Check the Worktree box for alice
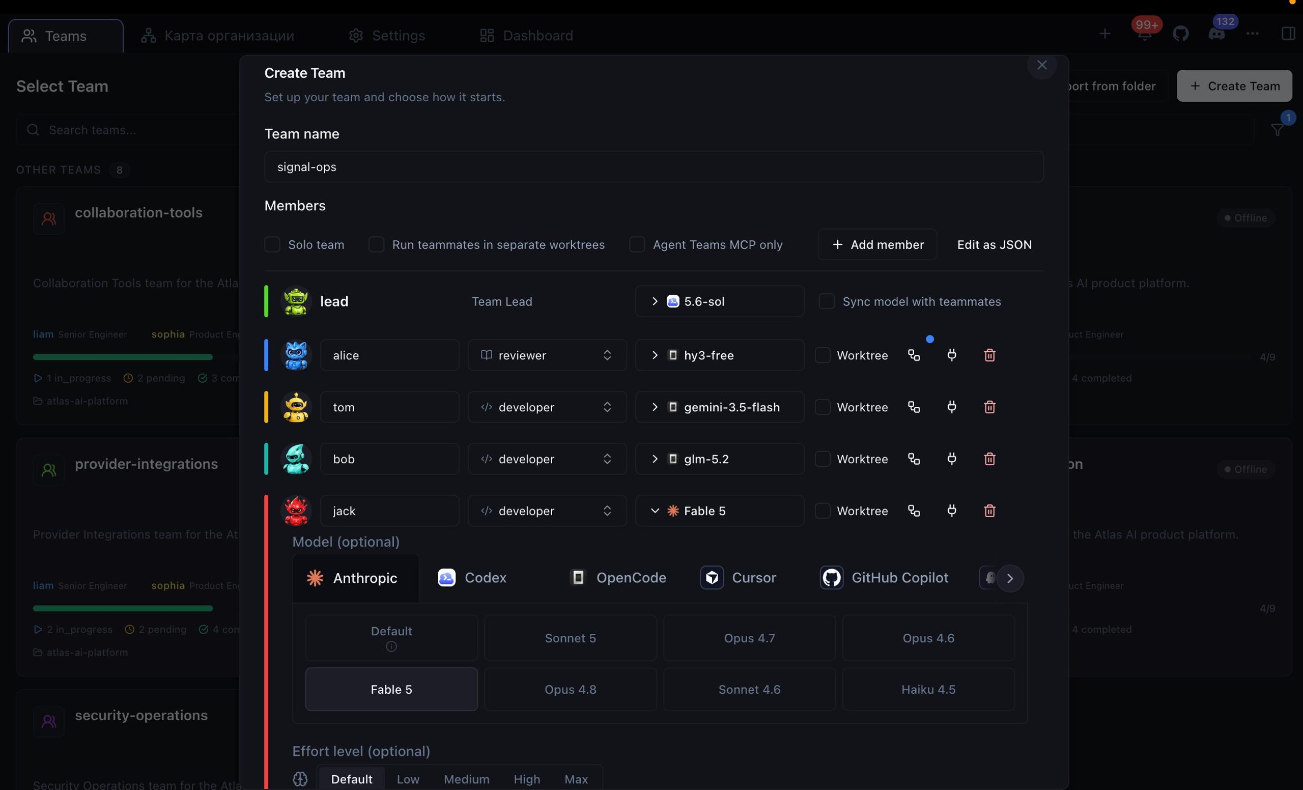1303x790 pixels. coord(823,355)
